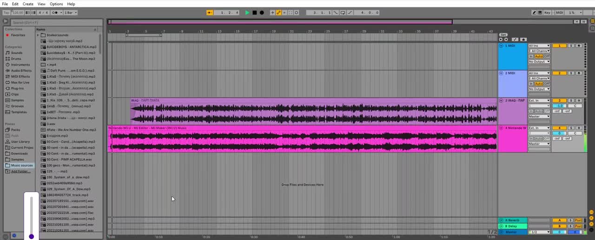This screenshot has width=595, height=240.
Task: Open the View menu
Action: click(x=41, y=4)
